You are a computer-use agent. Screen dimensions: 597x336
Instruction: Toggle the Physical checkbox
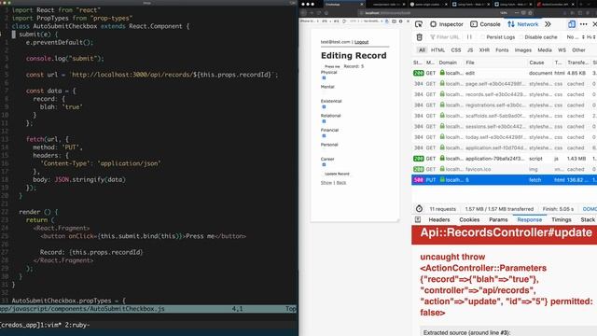tap(324, 77)
